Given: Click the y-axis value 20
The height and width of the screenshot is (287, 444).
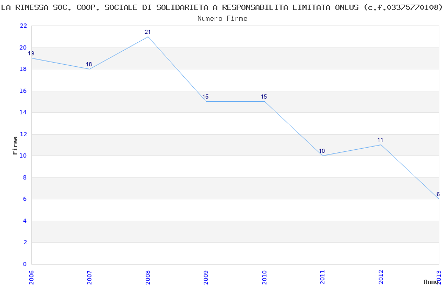Looking at the screenshot, I should pyautogui.click(x=23, y=47).
